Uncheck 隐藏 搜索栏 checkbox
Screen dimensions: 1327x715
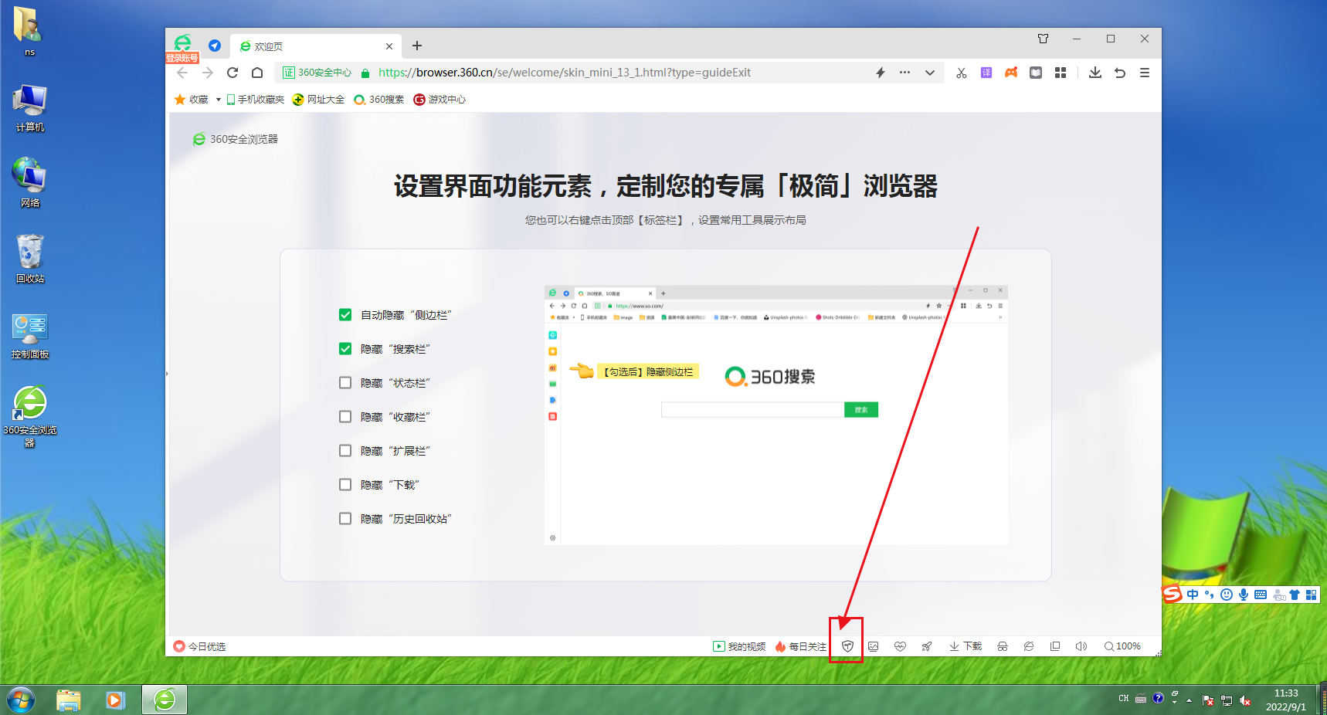coord(345,349)
